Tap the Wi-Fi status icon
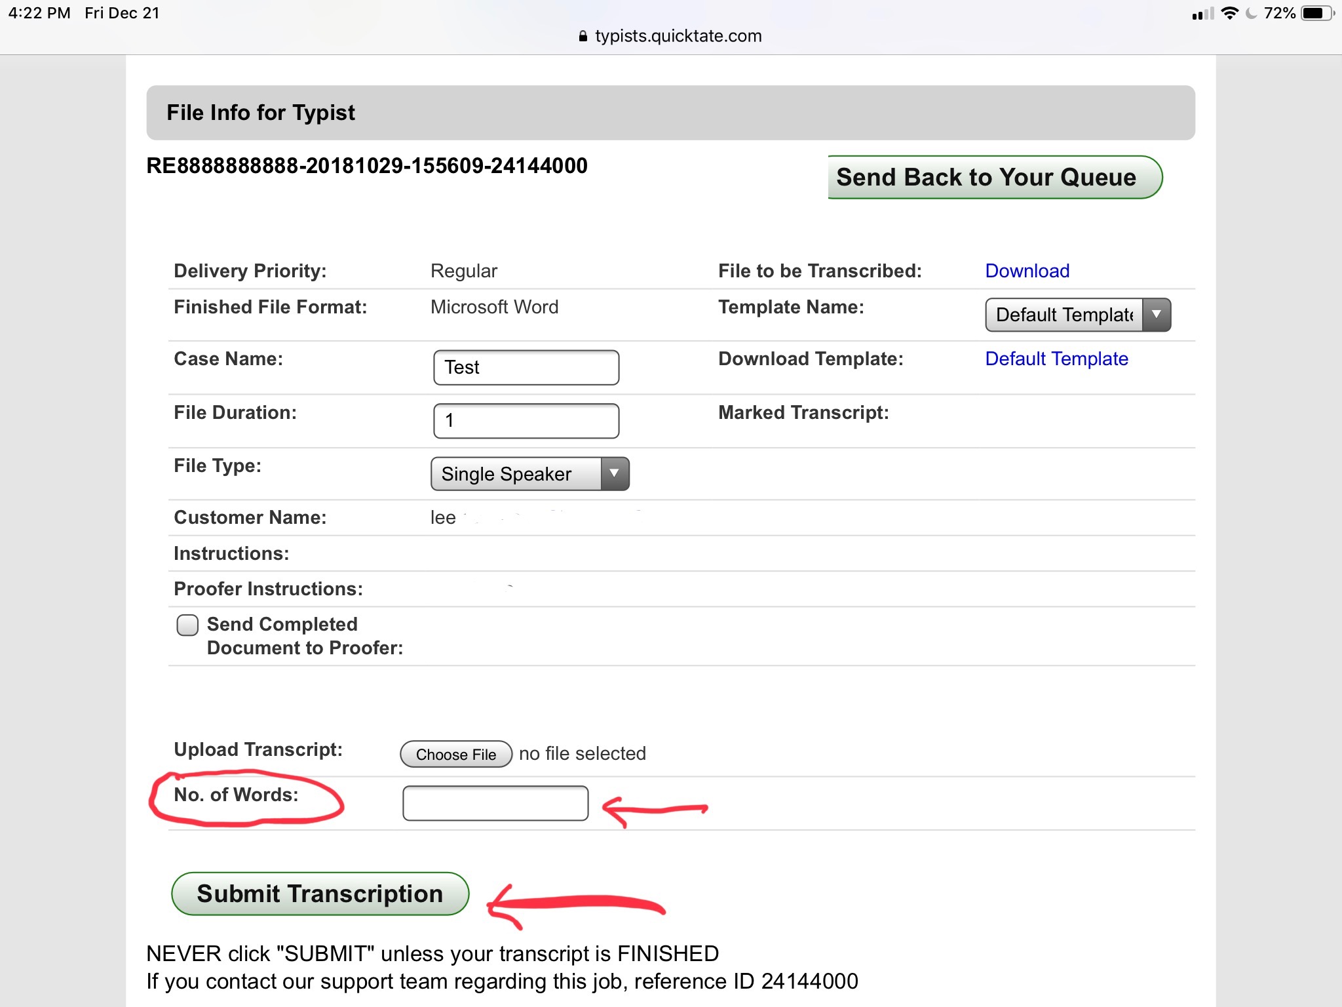The width and height of the screenshot is (1342, 1007). click(1230, 13)
